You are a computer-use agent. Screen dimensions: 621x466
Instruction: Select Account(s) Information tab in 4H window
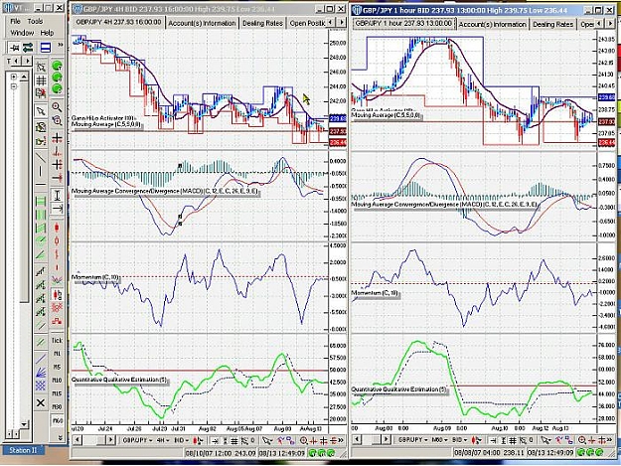(202, 24)
